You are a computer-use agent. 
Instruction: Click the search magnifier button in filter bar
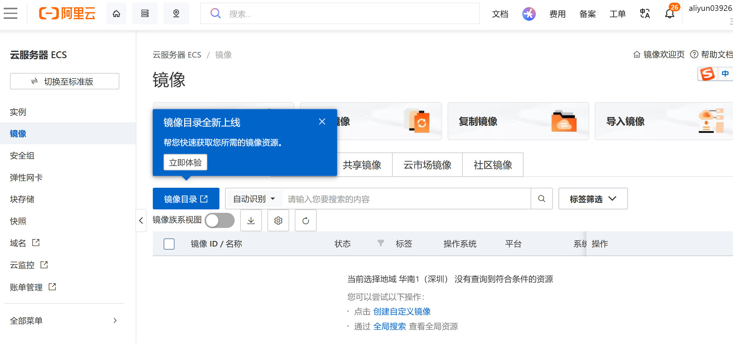541,199
